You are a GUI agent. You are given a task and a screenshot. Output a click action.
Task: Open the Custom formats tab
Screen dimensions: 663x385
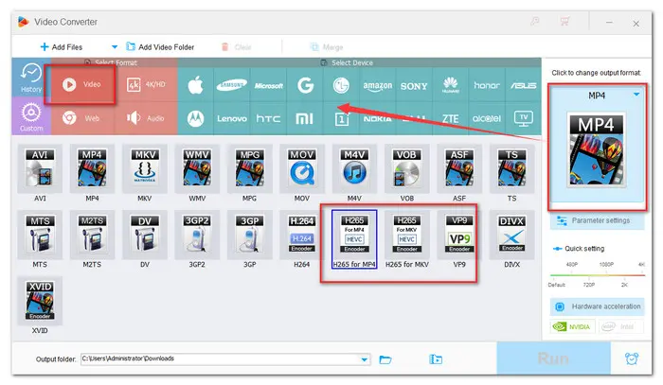(31, 116)
